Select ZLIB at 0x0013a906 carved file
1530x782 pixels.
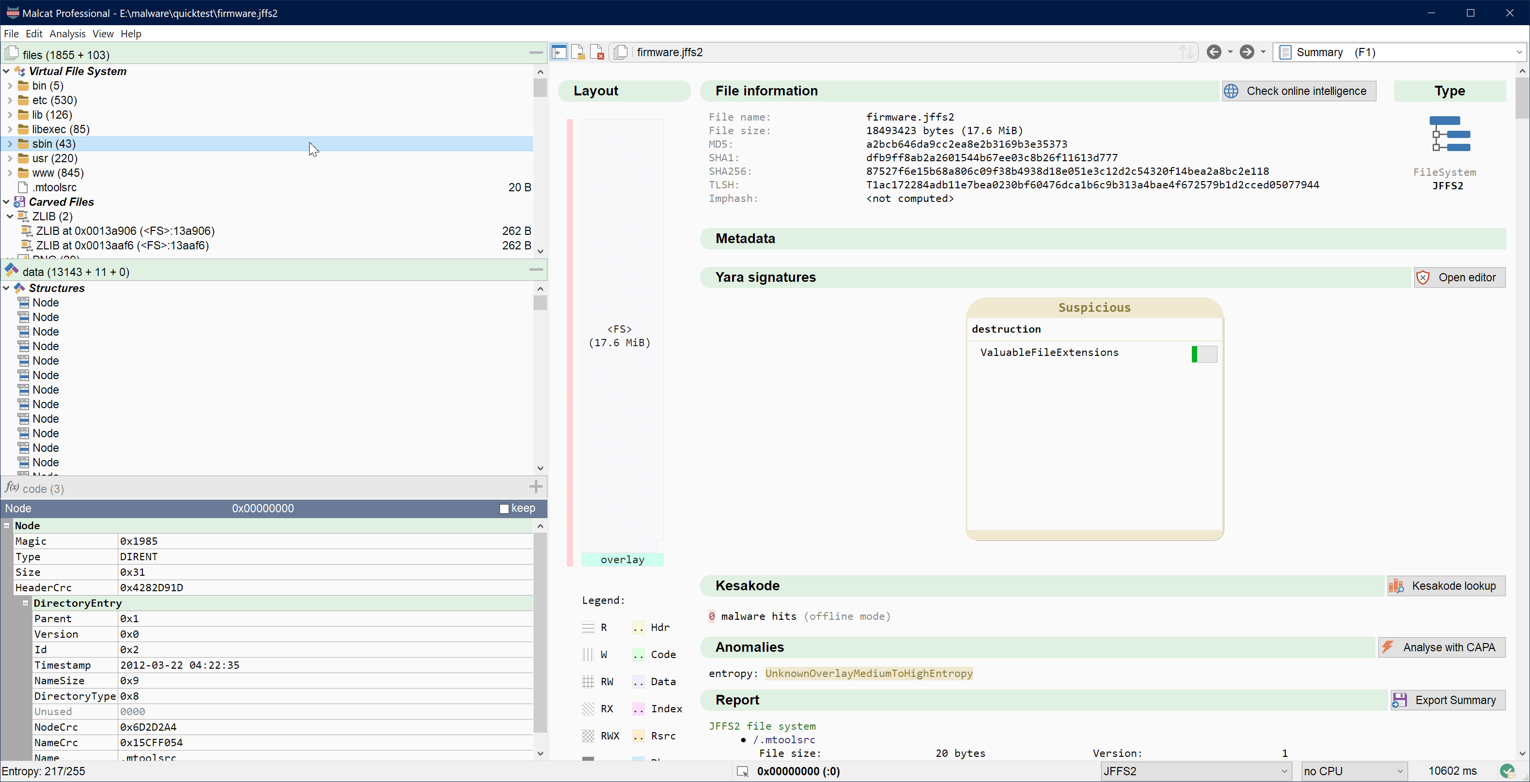click(125, 231)
